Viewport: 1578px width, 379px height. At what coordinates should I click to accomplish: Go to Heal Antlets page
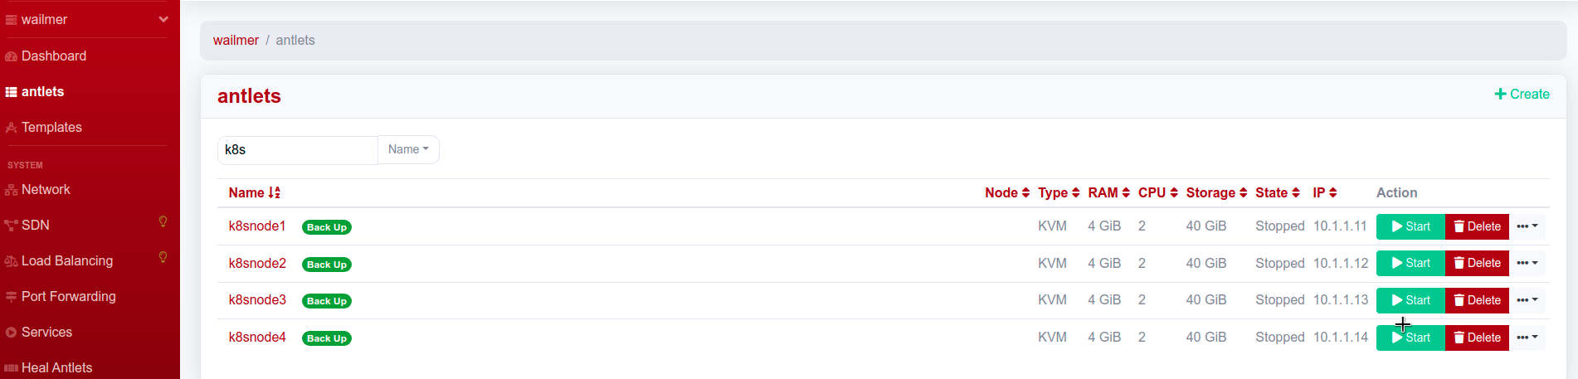click(56, 367)
